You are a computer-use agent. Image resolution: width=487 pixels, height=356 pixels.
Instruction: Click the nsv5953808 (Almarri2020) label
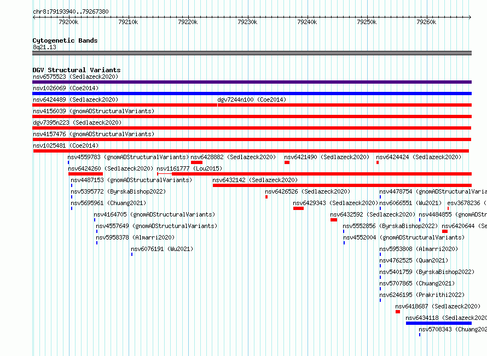tap(419, 249)
